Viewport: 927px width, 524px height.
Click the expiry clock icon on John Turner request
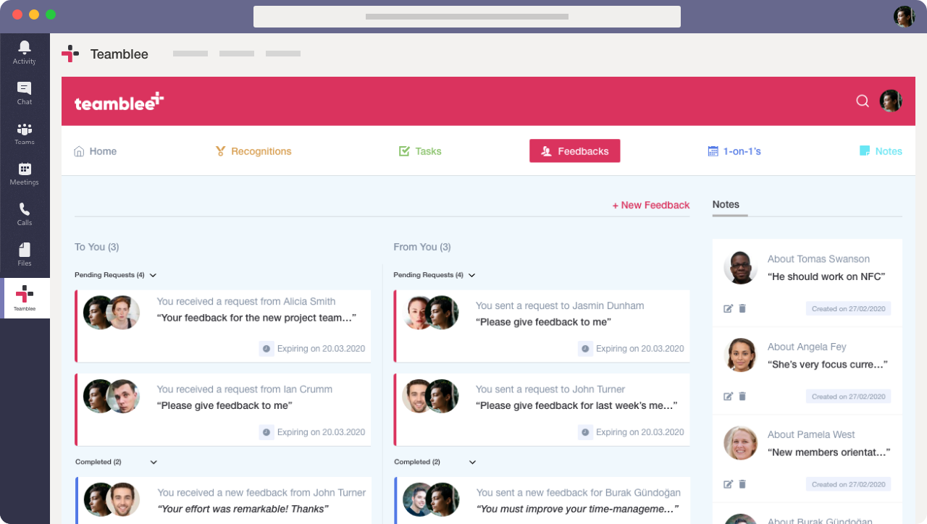pyautogui.click(x=585, y=432)
